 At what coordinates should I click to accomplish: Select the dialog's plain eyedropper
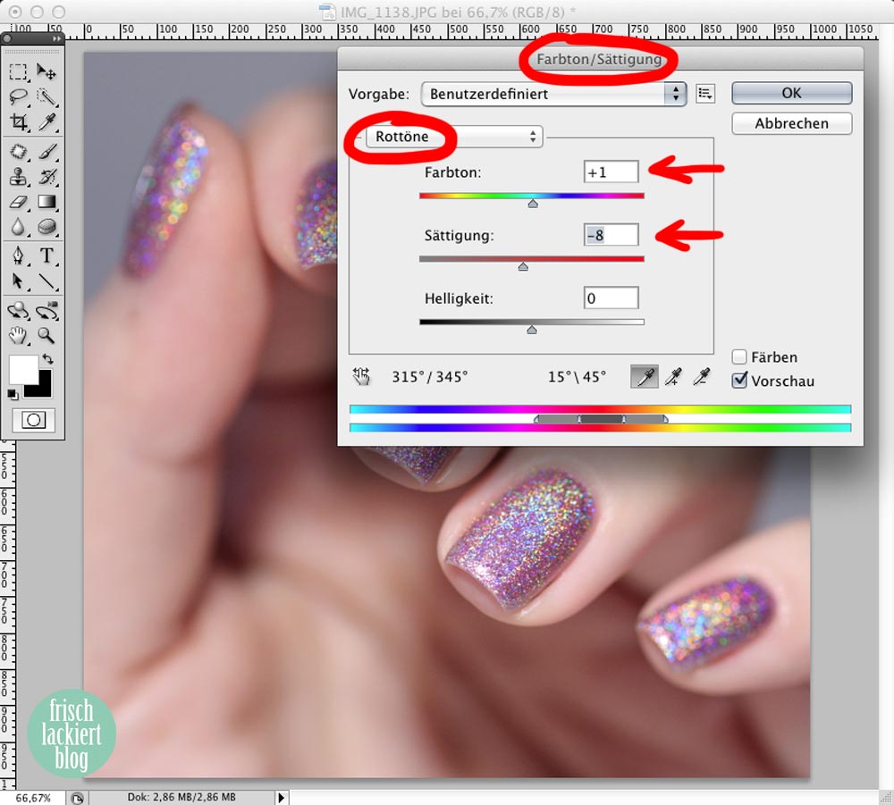tap(645, 376)
